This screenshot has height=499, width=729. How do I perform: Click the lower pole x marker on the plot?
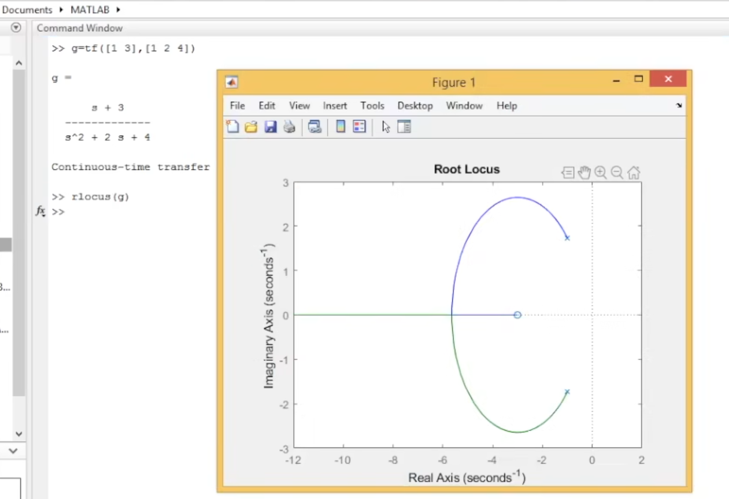tap(567, 392)
